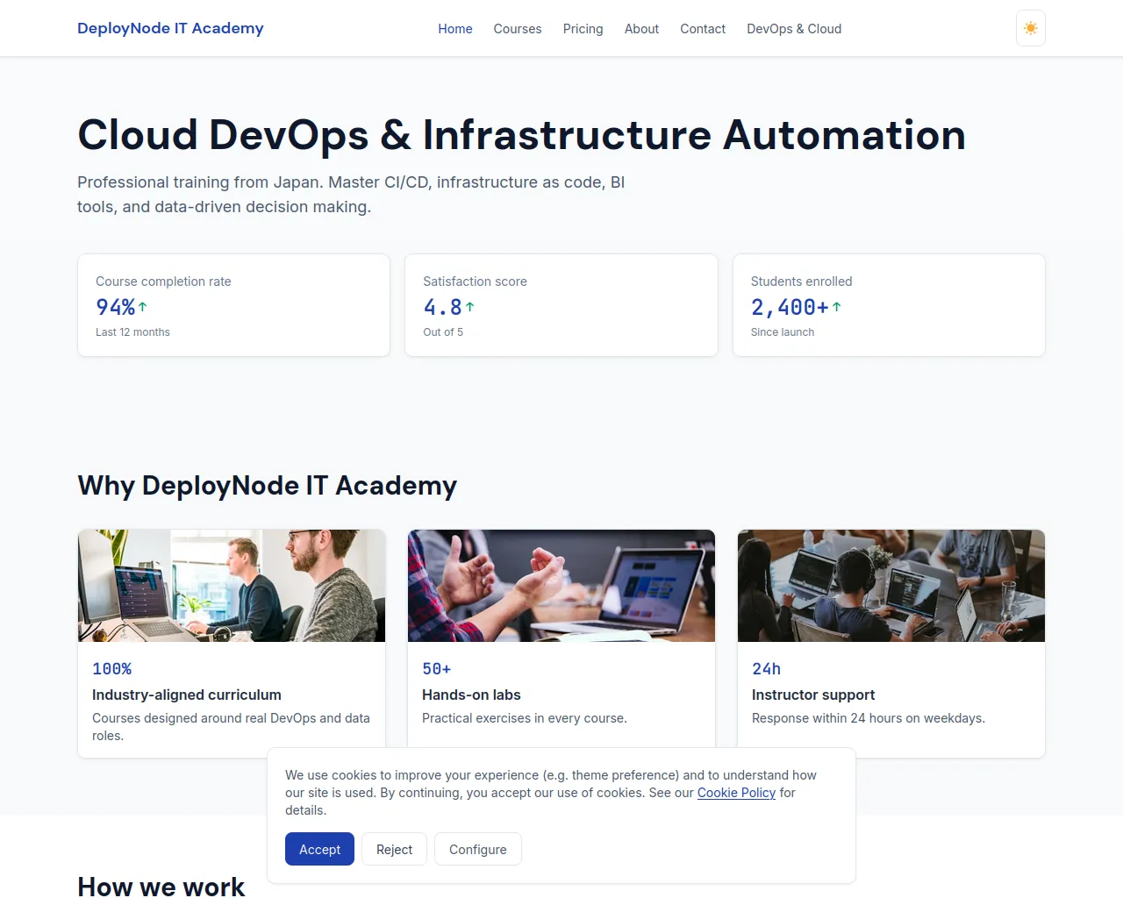Click "Response within 24 hours on weekdays." text
This screenshot has height=898, width=1123.
[869, 718]
